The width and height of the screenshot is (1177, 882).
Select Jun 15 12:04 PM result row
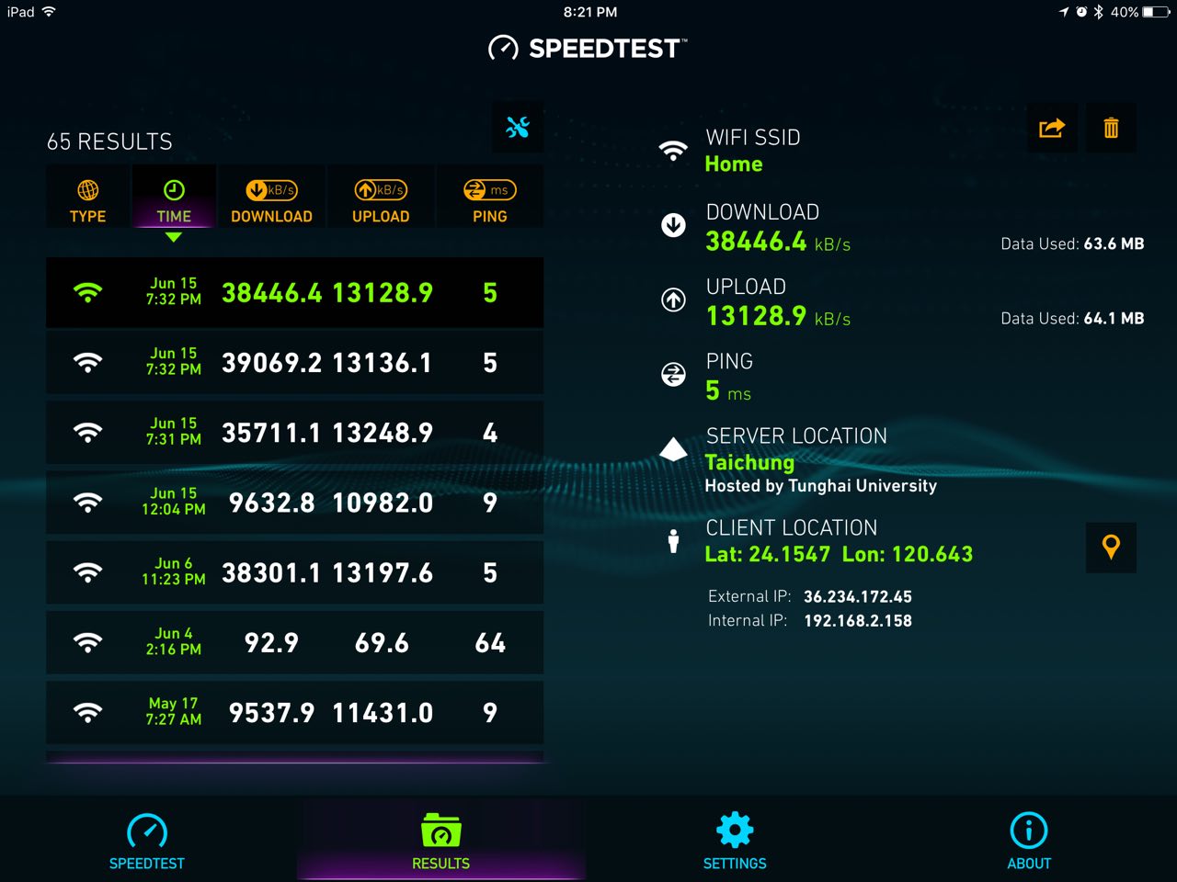click(294, 502)
